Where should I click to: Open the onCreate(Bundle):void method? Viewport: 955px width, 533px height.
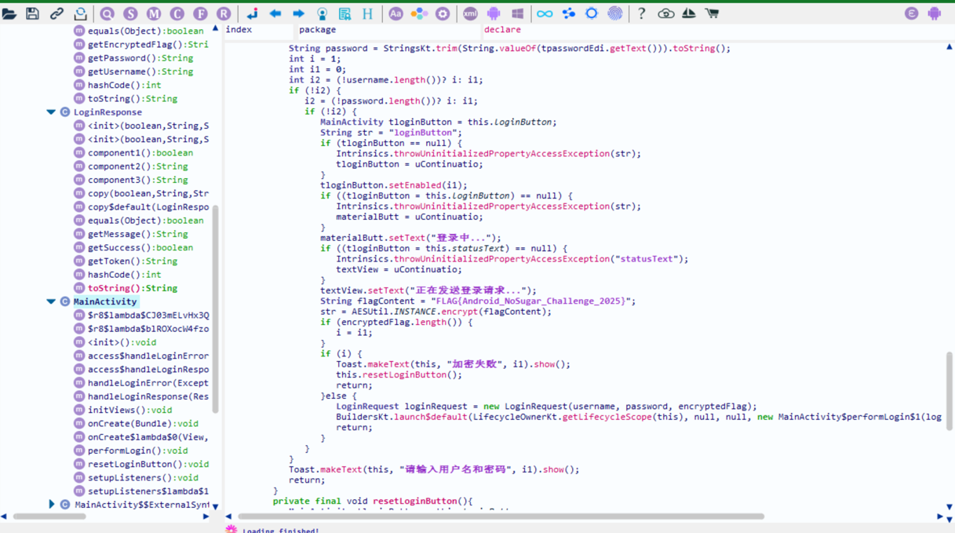click(x=143, y=423)
